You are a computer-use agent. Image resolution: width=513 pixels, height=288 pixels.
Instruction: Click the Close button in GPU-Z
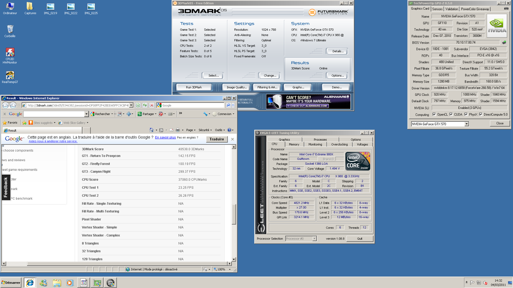pyautogui.click(x=500, y=123)
